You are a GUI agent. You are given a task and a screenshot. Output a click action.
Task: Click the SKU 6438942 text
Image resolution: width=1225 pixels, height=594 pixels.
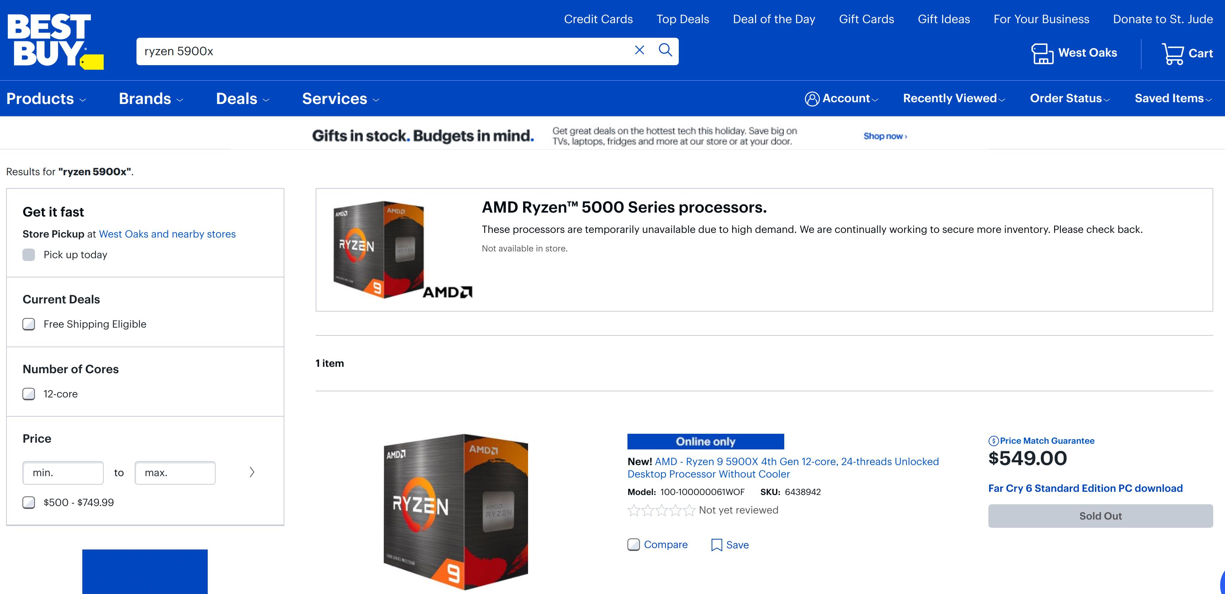[x=790, y=492]
